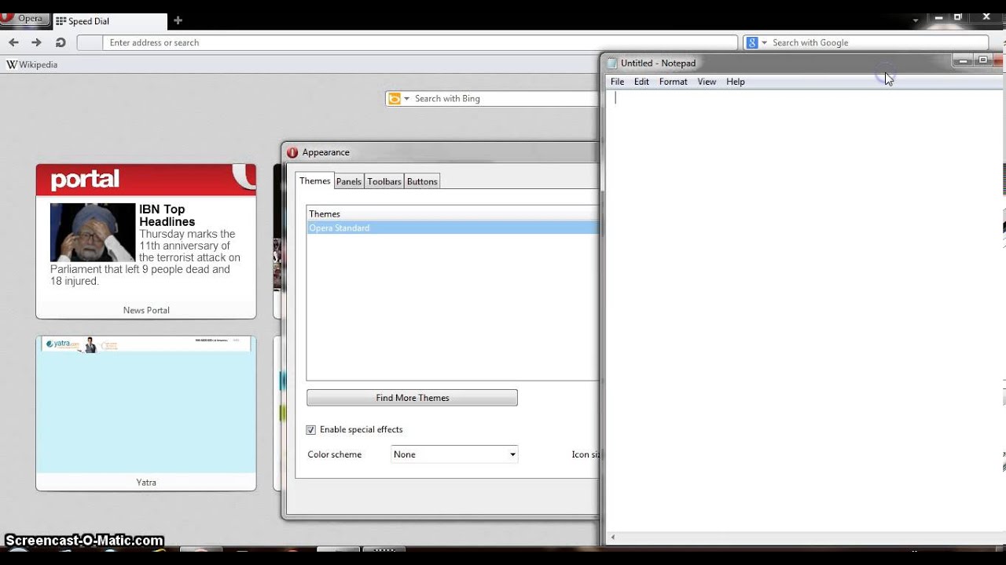Open Notepad Format menu
The width and height of the screenshot is (1006, 565).
point(674,82)
